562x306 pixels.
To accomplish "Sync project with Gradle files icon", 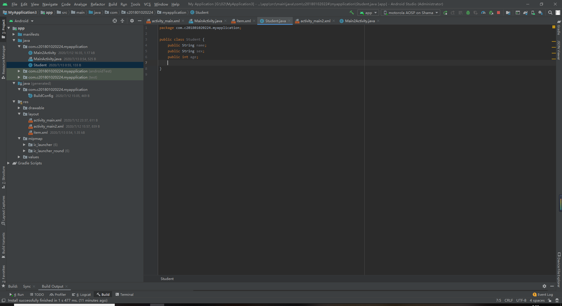I will 525,13.
